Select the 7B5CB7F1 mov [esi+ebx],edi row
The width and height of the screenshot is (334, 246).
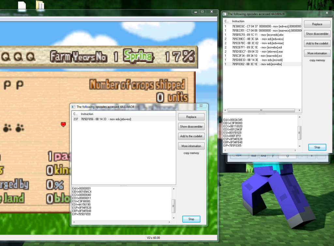point(263,48)
